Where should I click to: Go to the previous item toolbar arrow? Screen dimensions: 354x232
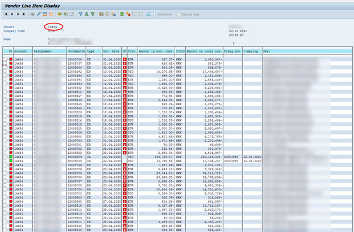click(12, 14)
